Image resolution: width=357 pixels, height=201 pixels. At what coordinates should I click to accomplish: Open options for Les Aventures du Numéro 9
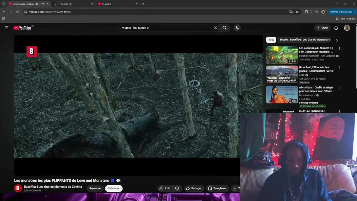pos(340,49)
